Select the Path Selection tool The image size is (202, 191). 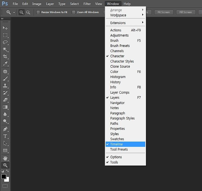coord(5,143)
